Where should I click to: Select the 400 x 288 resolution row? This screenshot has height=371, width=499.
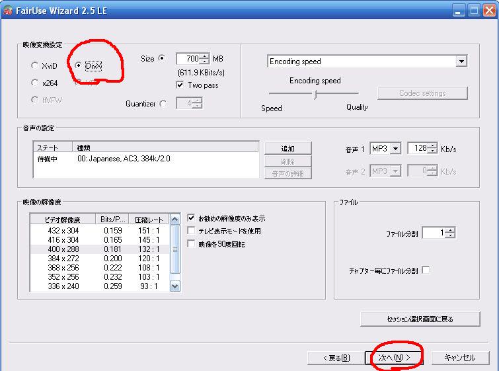click(x=100, y=249)
